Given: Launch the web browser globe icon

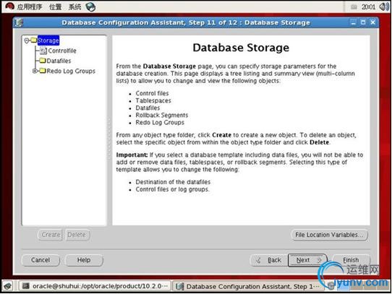Looking at the screenshot, I should point(90,7).
